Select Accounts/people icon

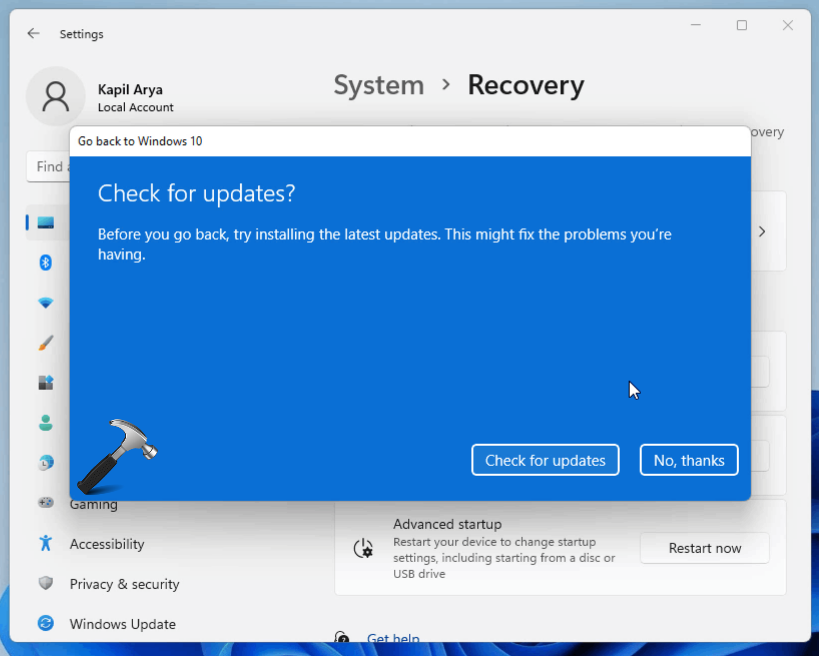click(x=46, y=423)
